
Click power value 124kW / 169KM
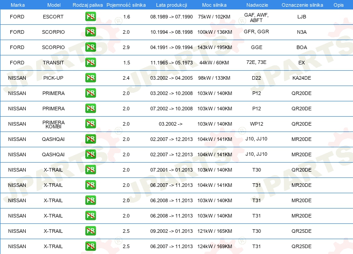coord(214,246)
